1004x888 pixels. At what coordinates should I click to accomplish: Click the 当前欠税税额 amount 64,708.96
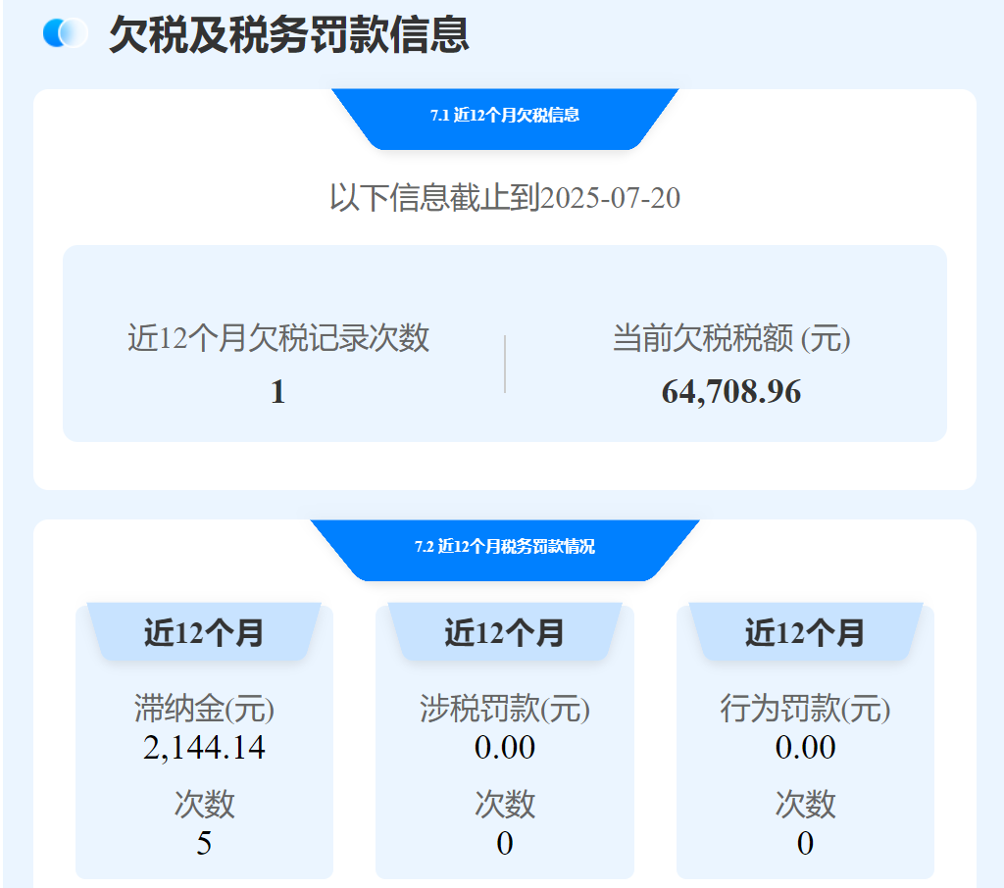click(730, 392)
